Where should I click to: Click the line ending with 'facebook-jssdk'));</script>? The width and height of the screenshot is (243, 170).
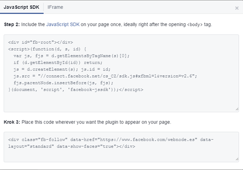tap(76, 90)
